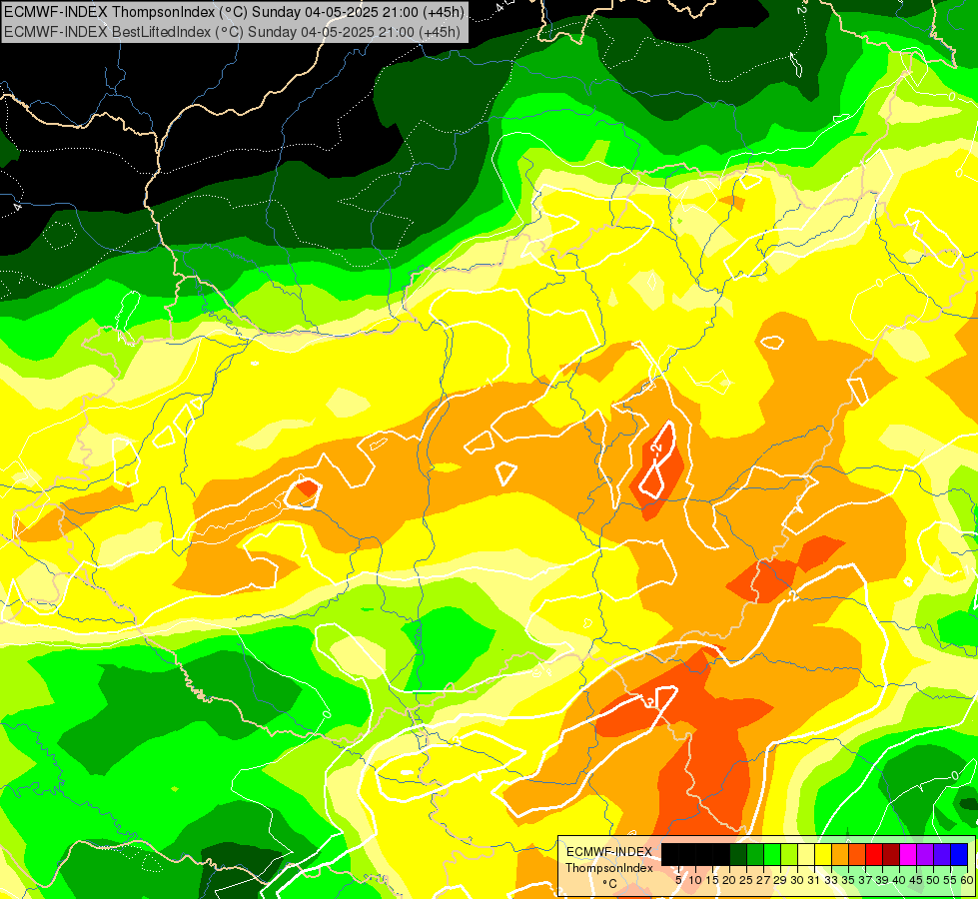
Task: Select the purple 45–50 legend swatch
Action: coord(925,854)
